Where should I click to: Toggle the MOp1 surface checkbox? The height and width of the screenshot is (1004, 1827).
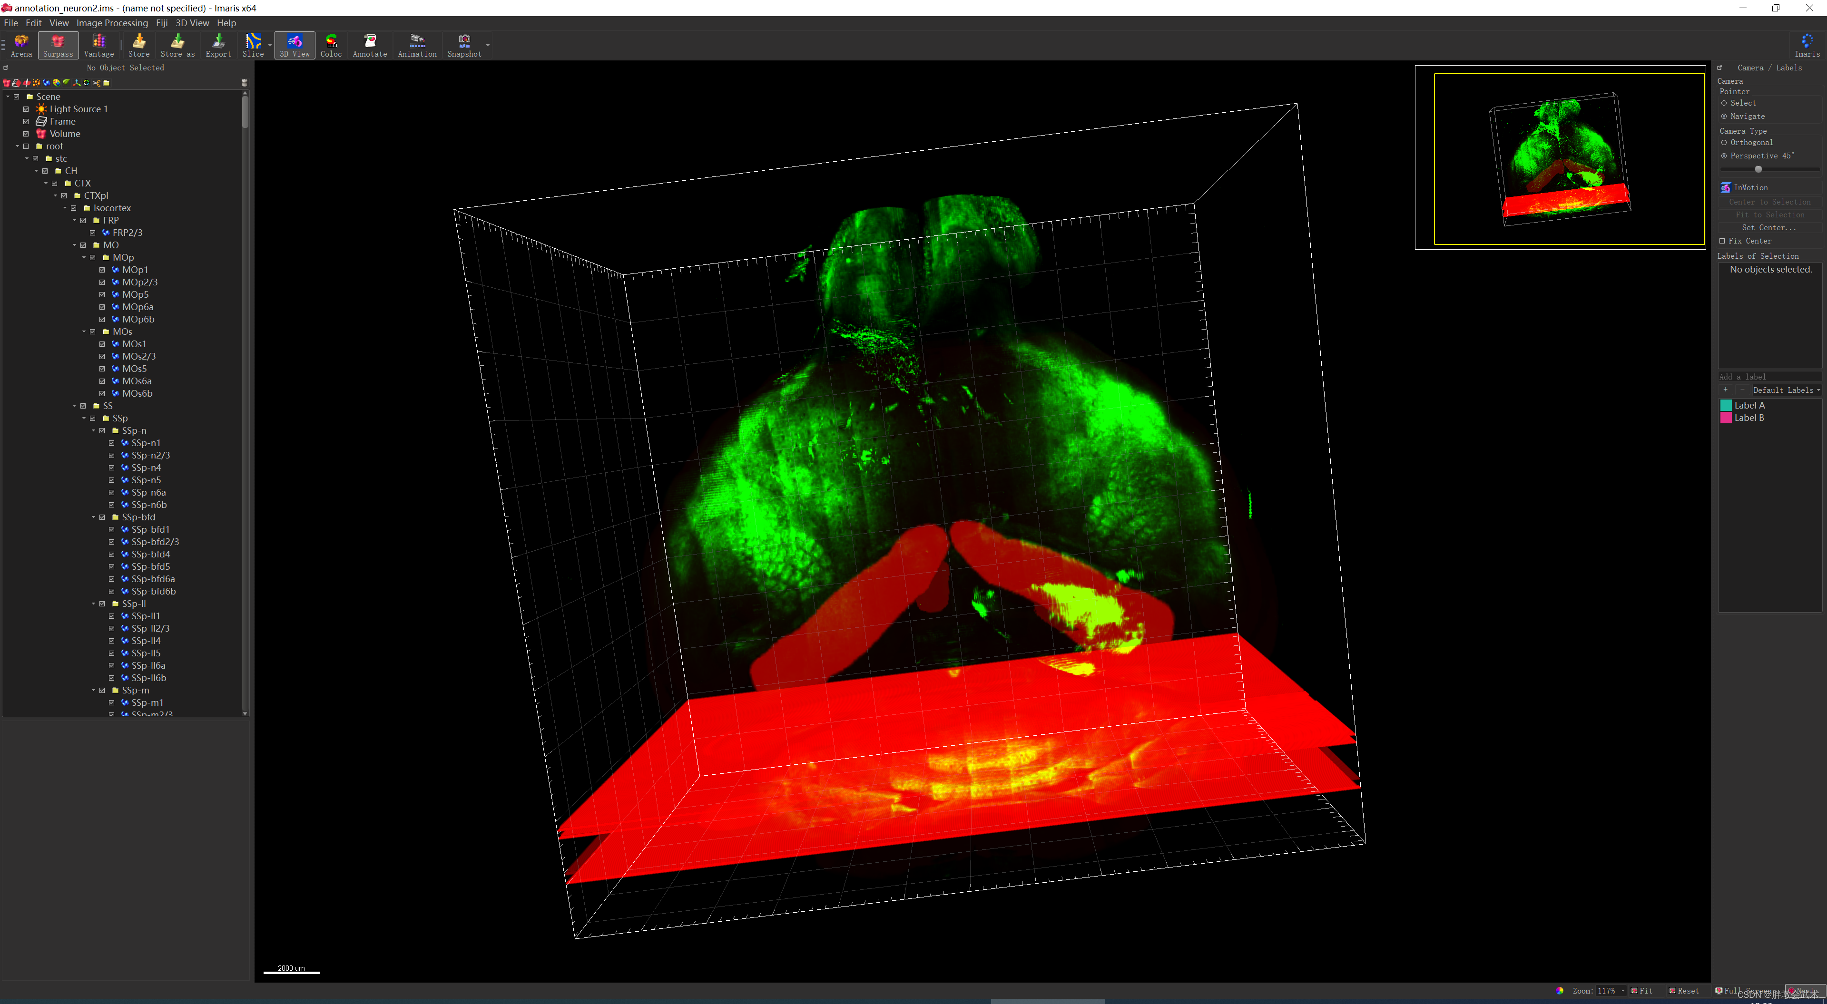coord(102,270)
